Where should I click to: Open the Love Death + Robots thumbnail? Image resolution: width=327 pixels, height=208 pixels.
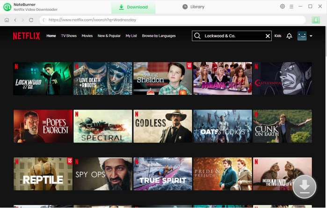(103, 79)
